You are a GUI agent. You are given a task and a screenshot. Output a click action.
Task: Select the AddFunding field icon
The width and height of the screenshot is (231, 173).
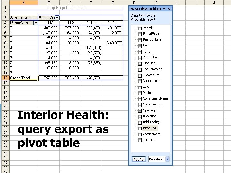(140, 122)
